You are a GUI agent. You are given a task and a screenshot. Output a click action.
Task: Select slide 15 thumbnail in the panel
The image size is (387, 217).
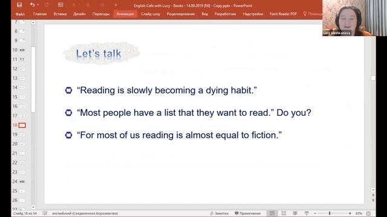(22, 97)
